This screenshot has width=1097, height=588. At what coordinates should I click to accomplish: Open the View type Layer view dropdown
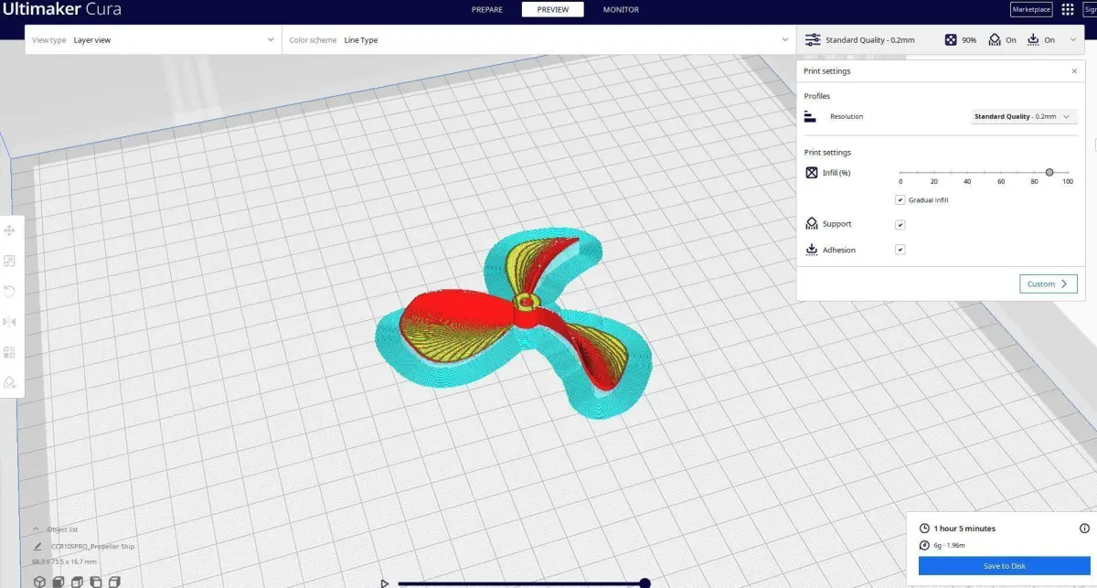tap(153, 40)
